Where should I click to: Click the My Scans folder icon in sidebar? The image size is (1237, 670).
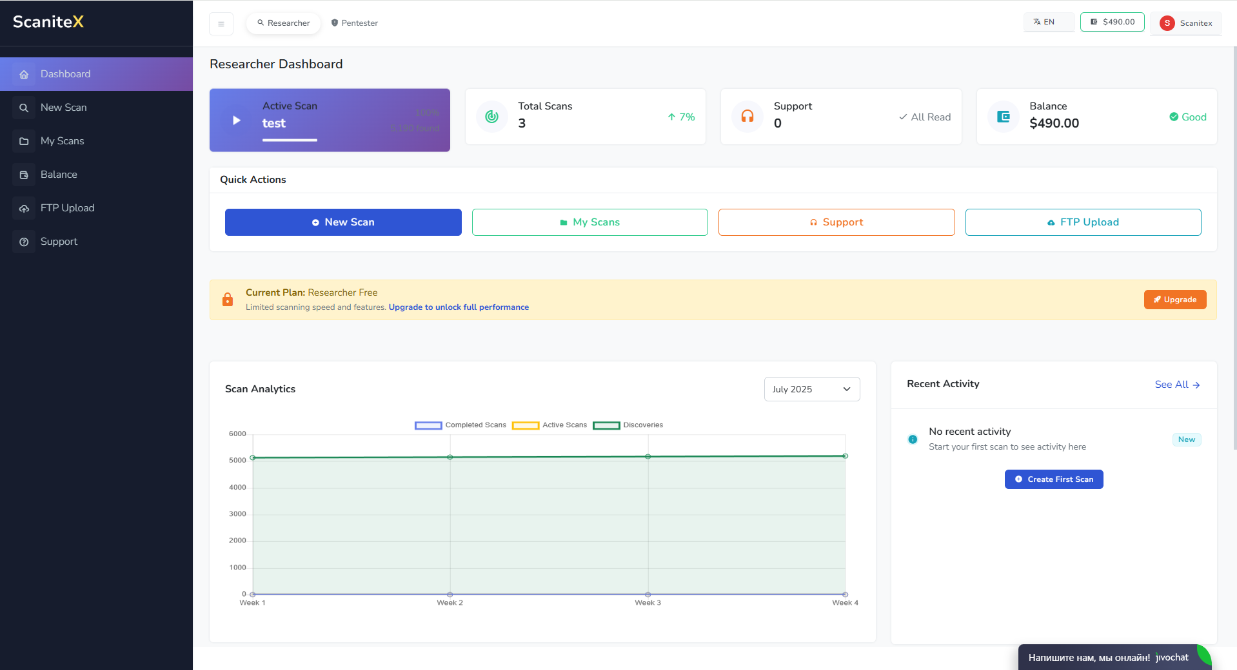tap(24, 142)
